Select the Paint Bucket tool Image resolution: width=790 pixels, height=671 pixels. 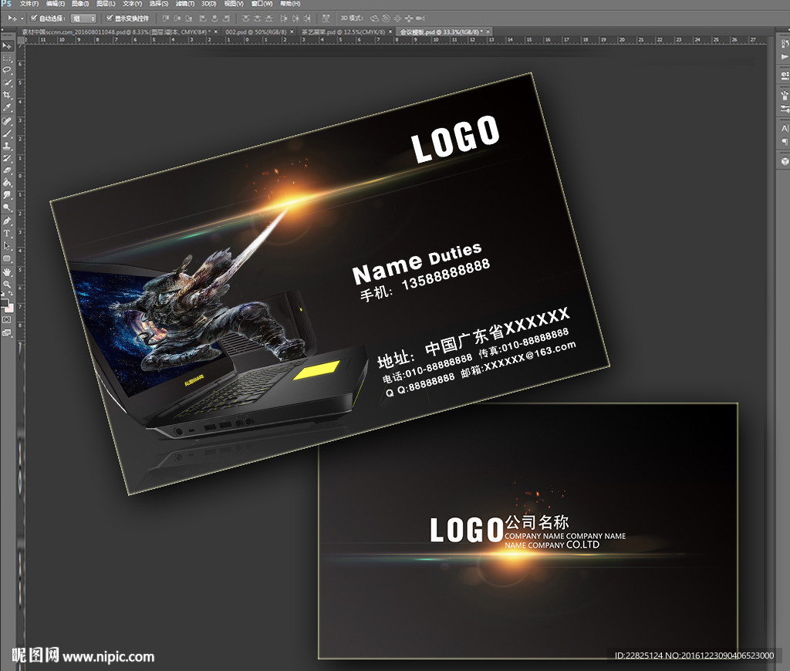point(6,182)
